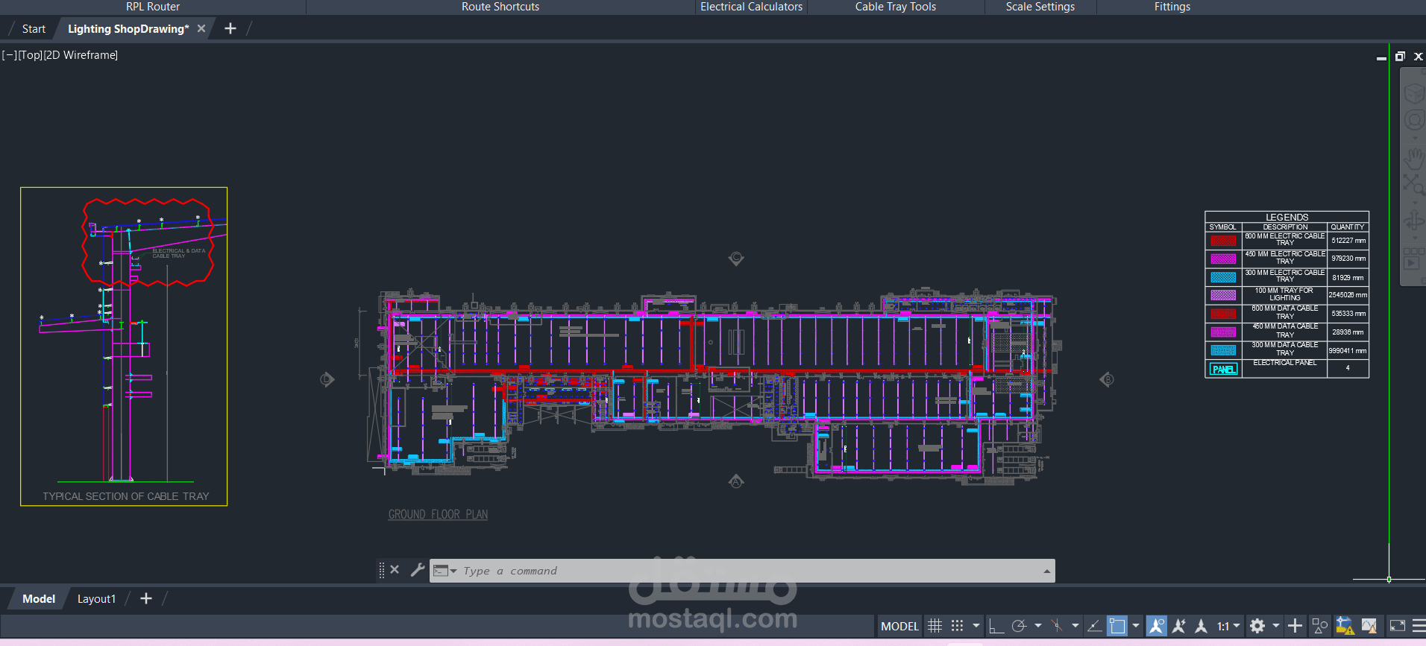Select red 600 MM electric tray swatch
Viewport: 1426px width, 646px height.
pyautogui.click(x=1223, y=240)
